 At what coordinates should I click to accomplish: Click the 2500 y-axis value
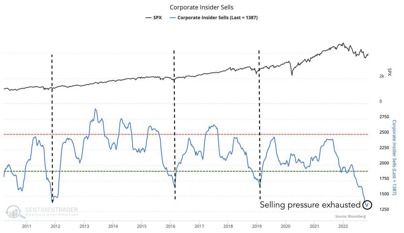[384, 132]
